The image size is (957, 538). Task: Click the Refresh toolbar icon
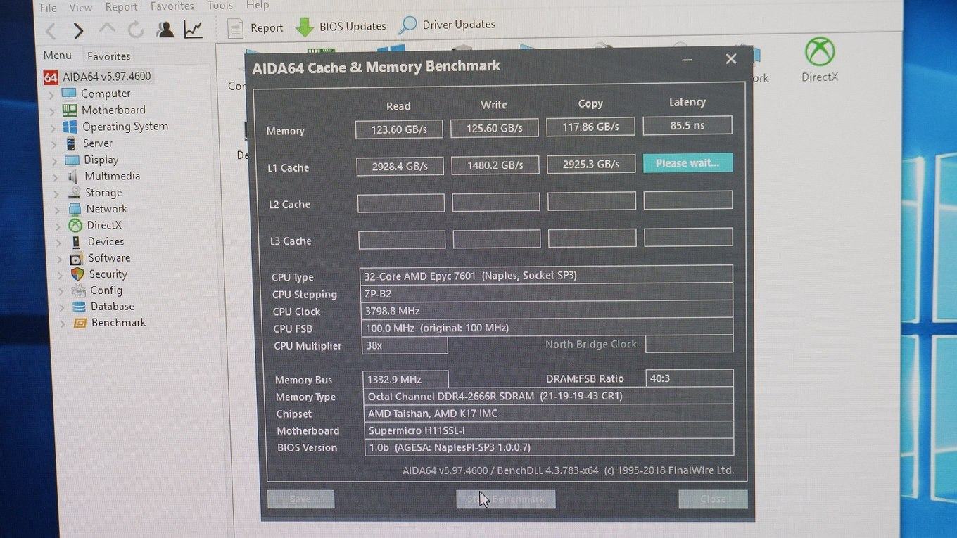pyautogui.click(x=136, y=30)
